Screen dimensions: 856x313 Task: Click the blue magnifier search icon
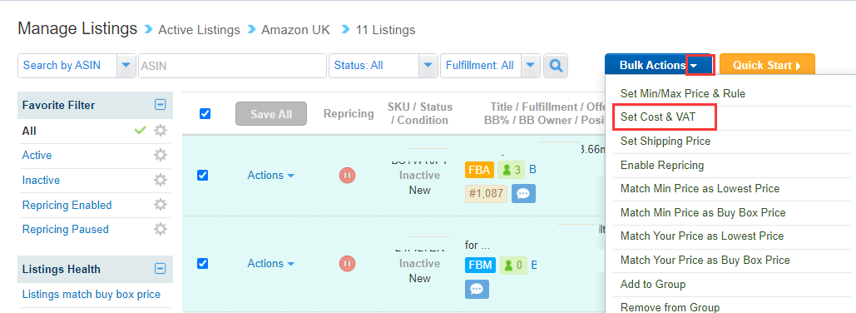556,66
